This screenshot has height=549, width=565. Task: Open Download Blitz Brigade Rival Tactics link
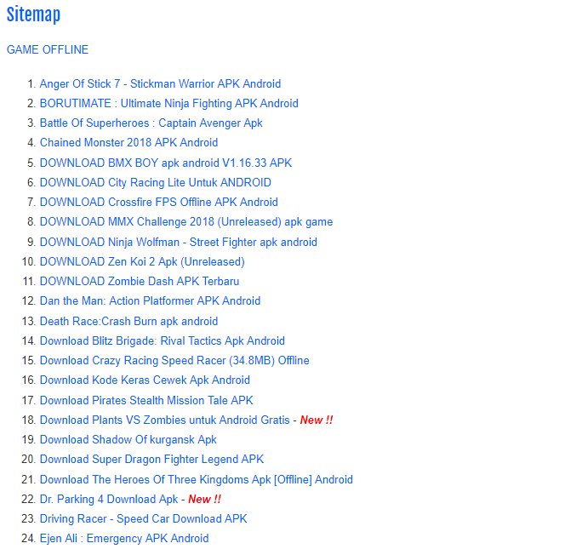click(x=162, y=340)
